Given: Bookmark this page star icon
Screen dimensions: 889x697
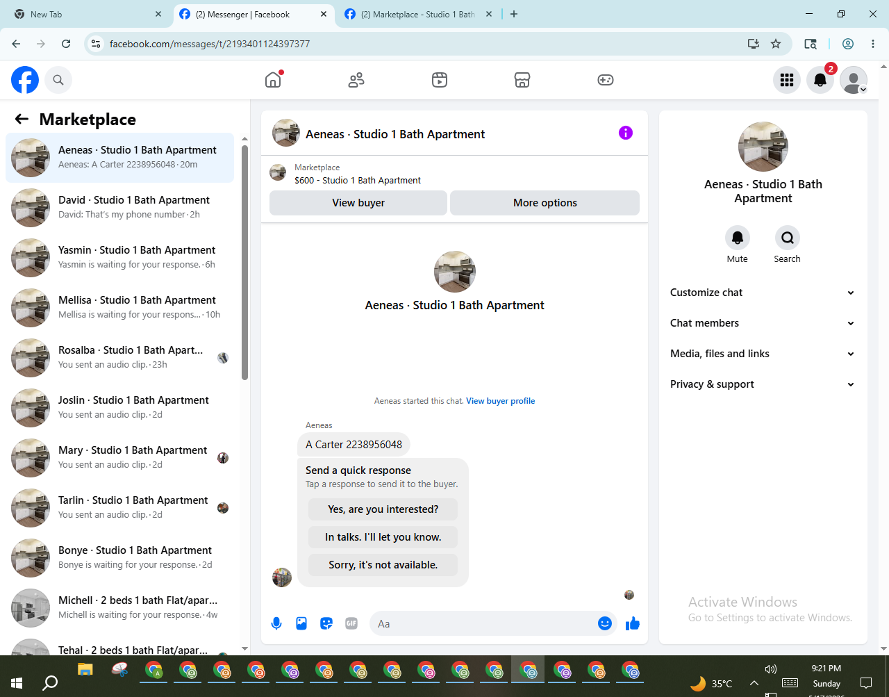Looking at the screenshot, I should 776,44.
